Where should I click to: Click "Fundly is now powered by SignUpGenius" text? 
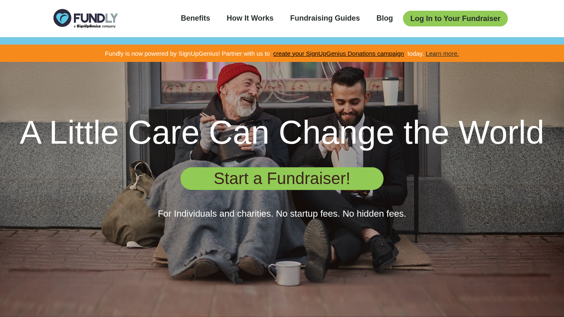tap(162, 53)
